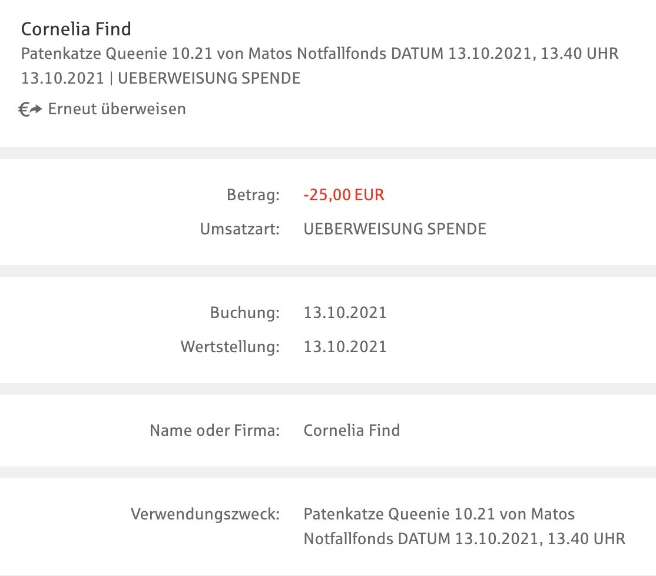Select the Cornelia Find header name
This screenshot has width=656, height=576.
(76, 29)
